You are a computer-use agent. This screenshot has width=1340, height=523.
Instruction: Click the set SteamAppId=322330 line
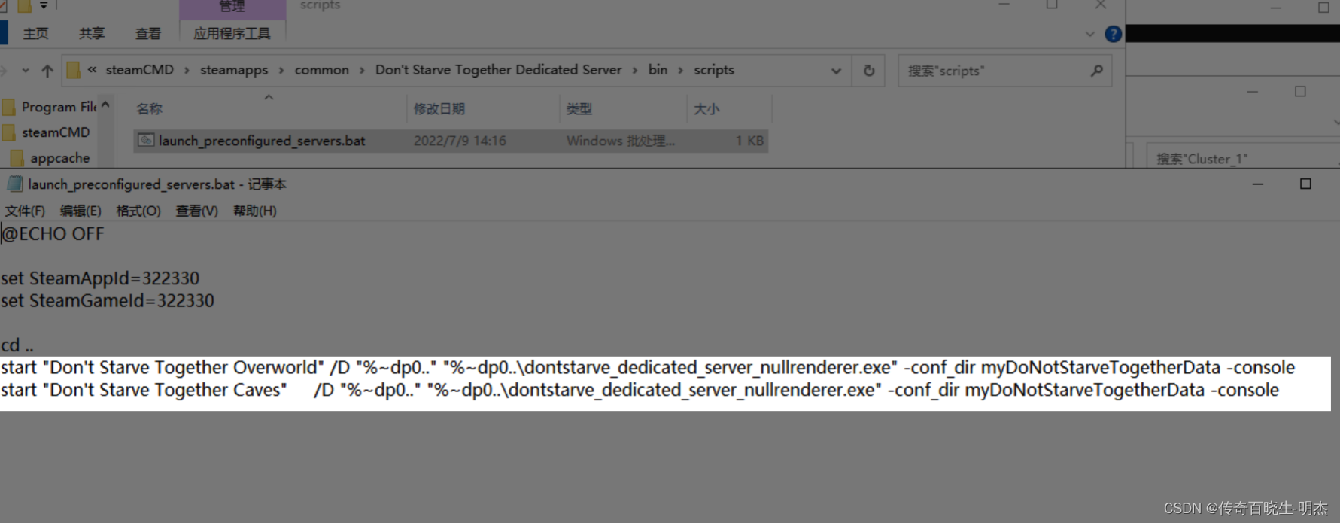click(x=100, y=278)
